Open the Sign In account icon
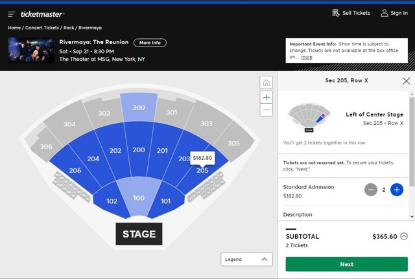 pos(385,13)
